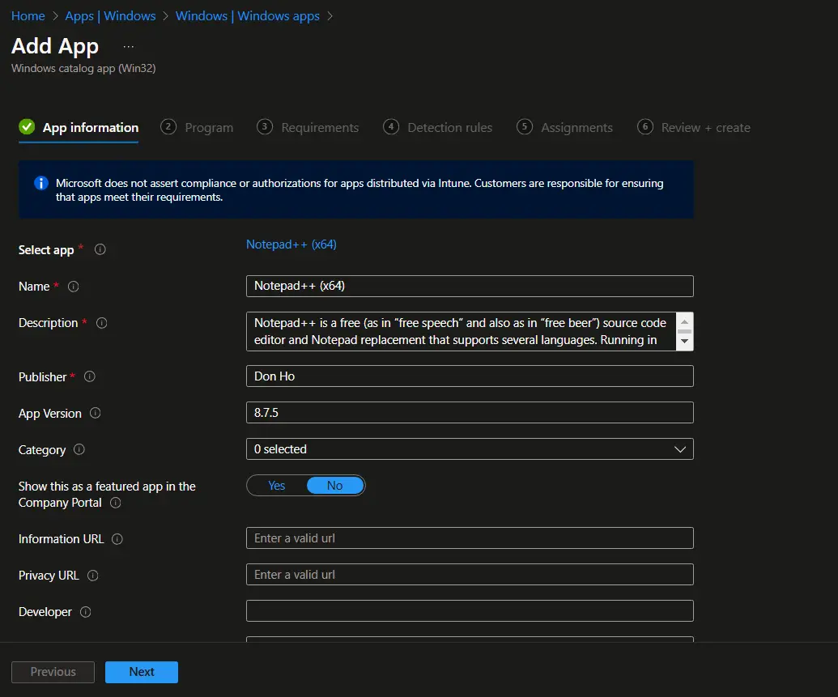The height and width of the screenshot is (697, 838).
Task: Open the ellipsis menu next to Add App
Action: 128,47
